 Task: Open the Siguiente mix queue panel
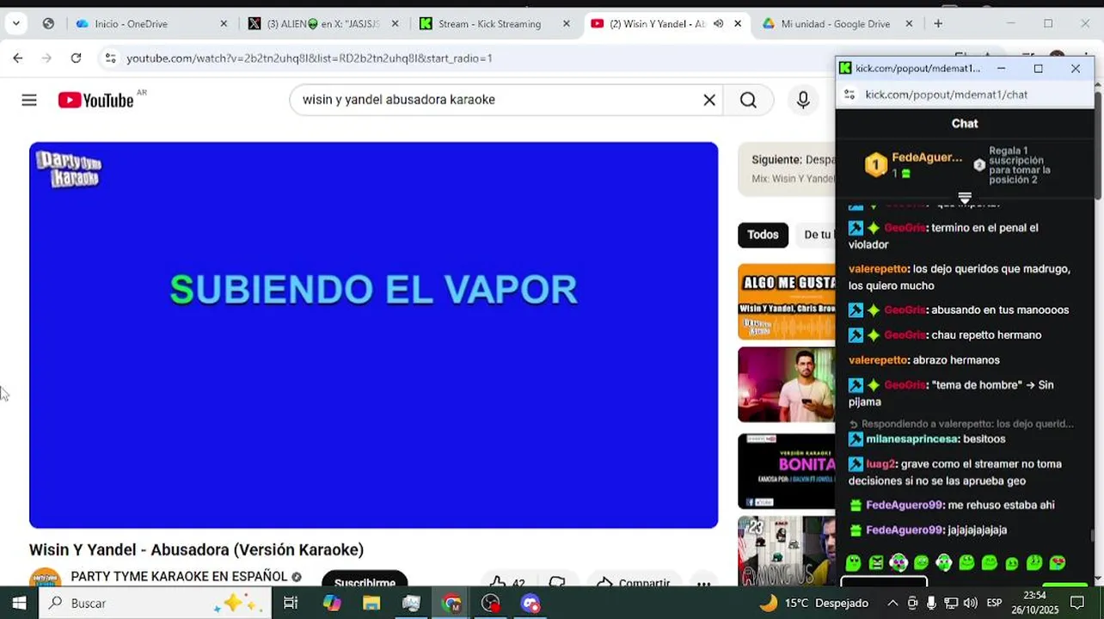(787, 169)
